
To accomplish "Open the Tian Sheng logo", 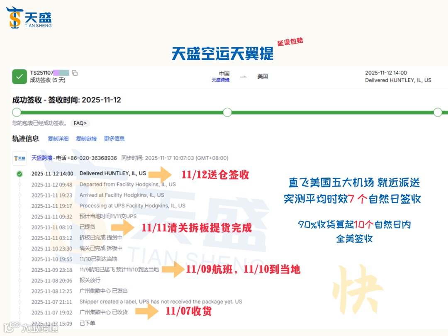I will pyautogui.click(x=29, y=18).
